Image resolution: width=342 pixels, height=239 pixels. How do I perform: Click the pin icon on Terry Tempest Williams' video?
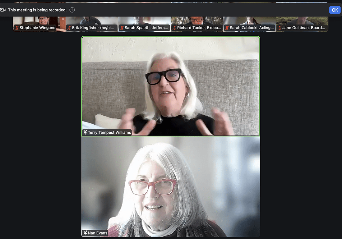pyautogui.click(x=85, y=132)
